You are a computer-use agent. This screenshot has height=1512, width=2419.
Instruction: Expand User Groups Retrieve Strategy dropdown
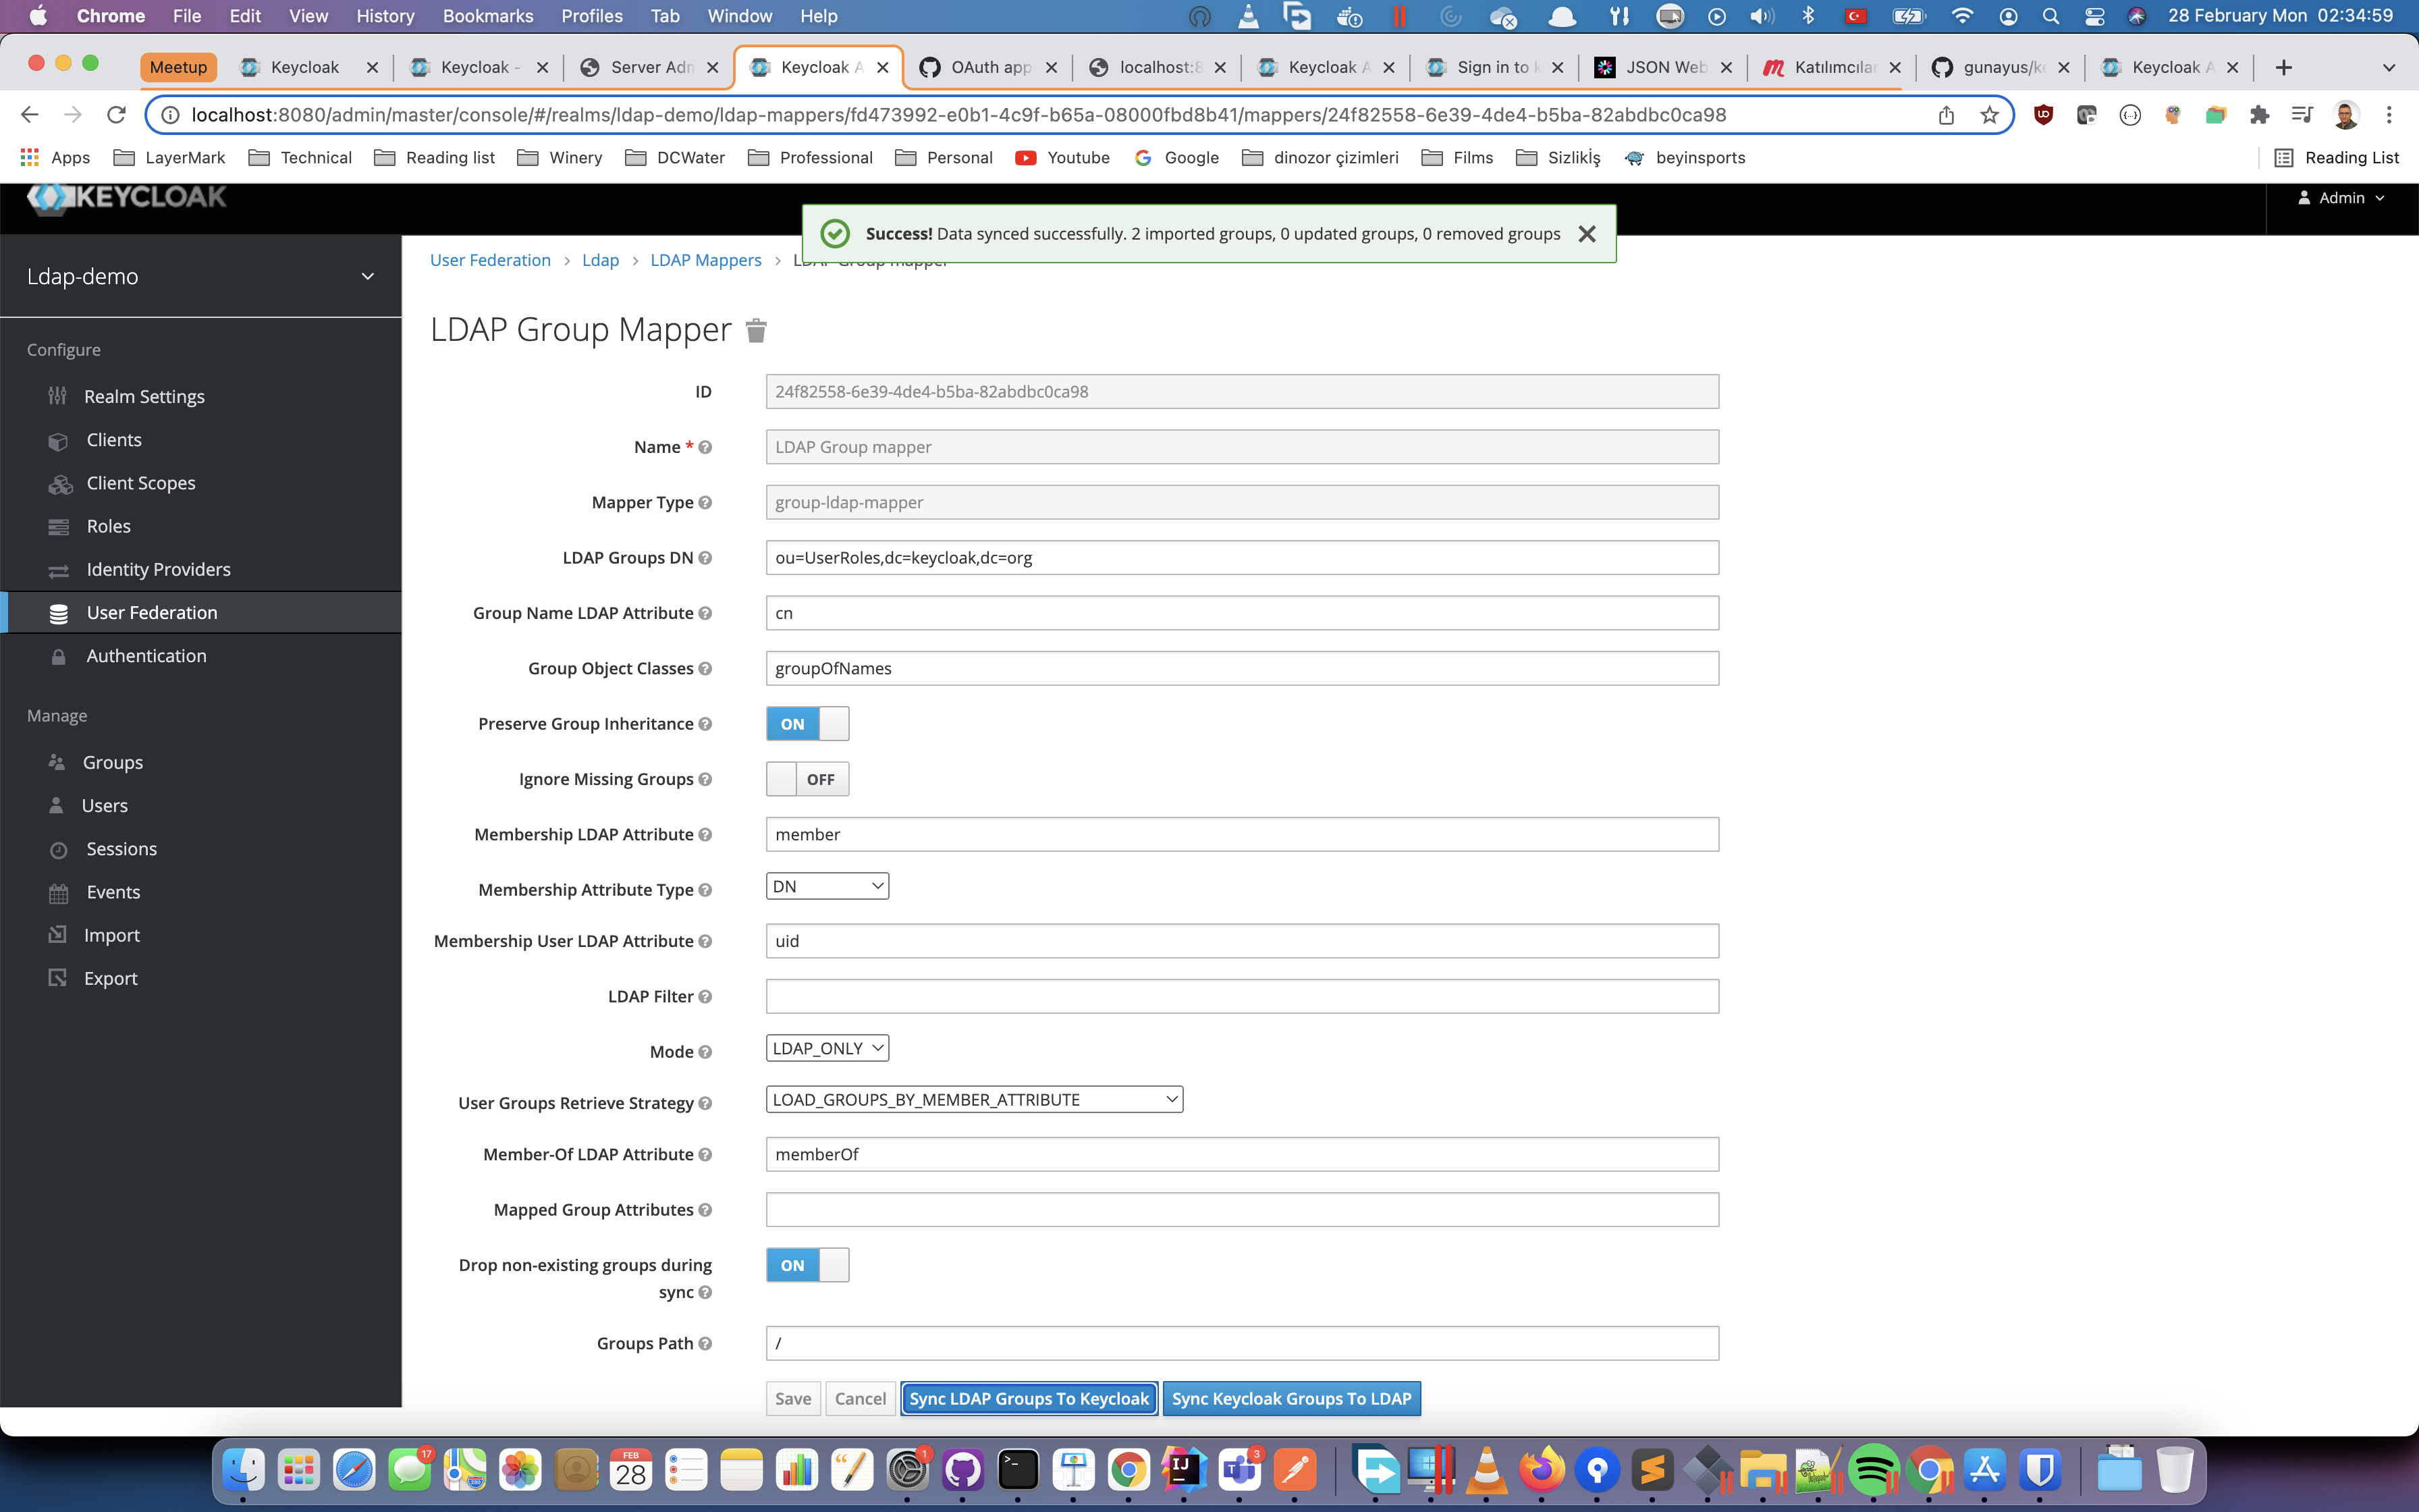click(973, 1099)
